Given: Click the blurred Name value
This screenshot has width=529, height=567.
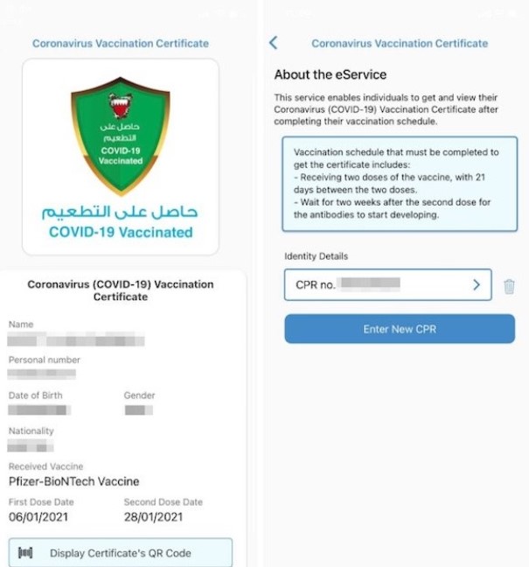Looking at the screenshot, I should (74, 339).
